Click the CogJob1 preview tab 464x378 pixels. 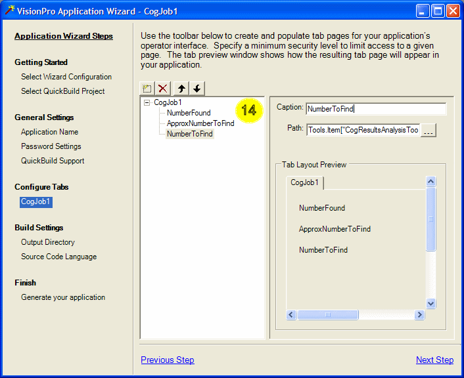[304, 182]
